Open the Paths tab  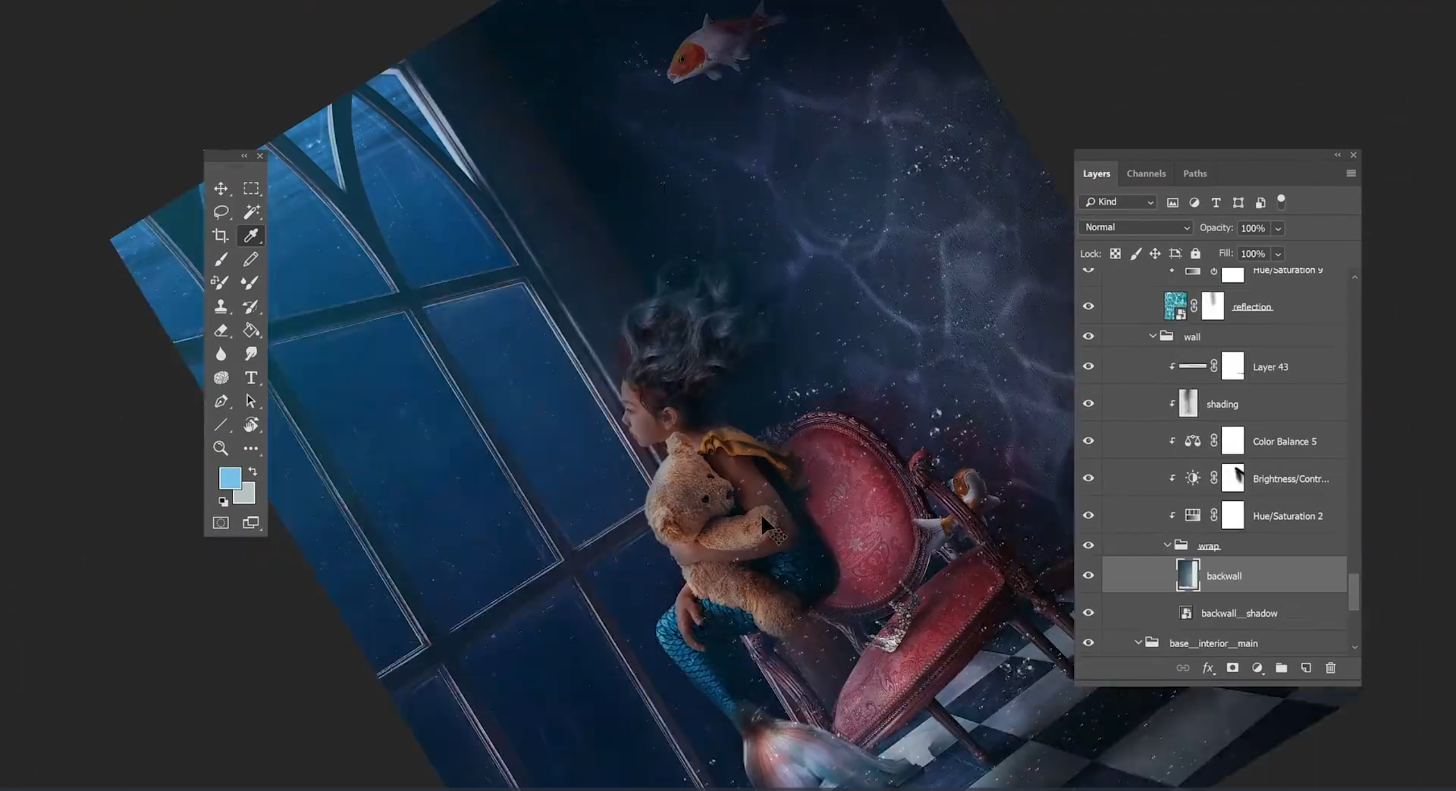[x=1194, y=174]
